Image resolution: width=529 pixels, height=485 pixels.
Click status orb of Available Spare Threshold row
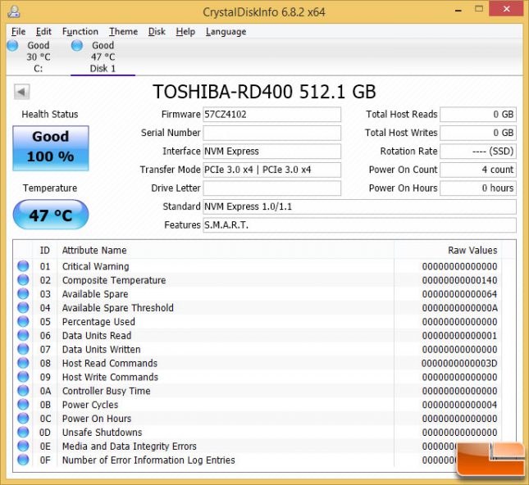click(23, 307)
